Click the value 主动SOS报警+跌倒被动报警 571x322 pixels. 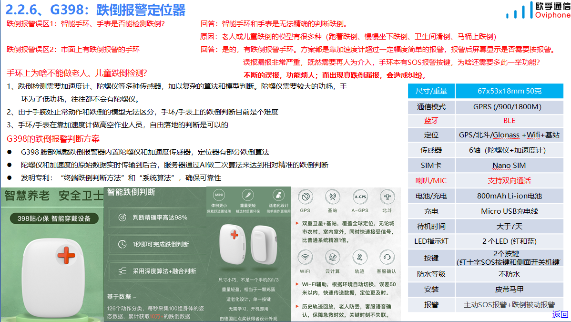(509, 305)
